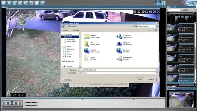Screen dimensions: 197x111
Task: Click the Search Desktop field
Action: tap(147, 26)
